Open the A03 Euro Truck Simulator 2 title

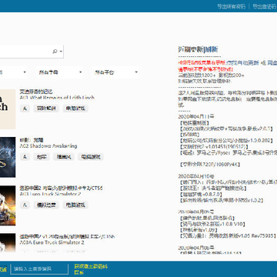click(x=50, y=194)
